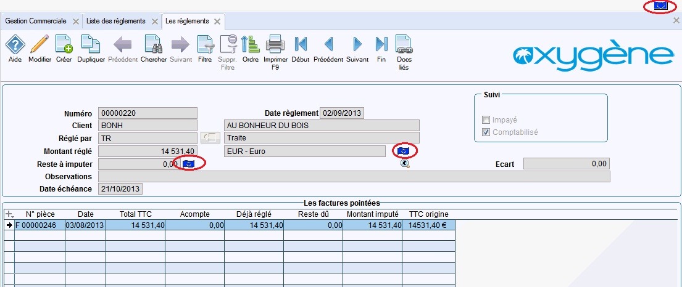The height and width of the screenshot is (287, 682).
Task: Click the Ecart field
Action: click(x=567, y=164)
